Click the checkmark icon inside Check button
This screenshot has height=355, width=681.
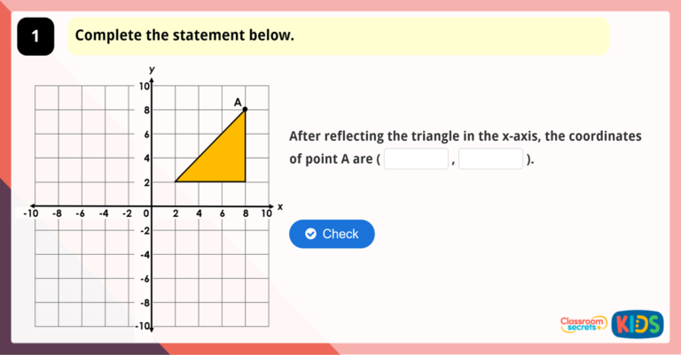point(310,234)
